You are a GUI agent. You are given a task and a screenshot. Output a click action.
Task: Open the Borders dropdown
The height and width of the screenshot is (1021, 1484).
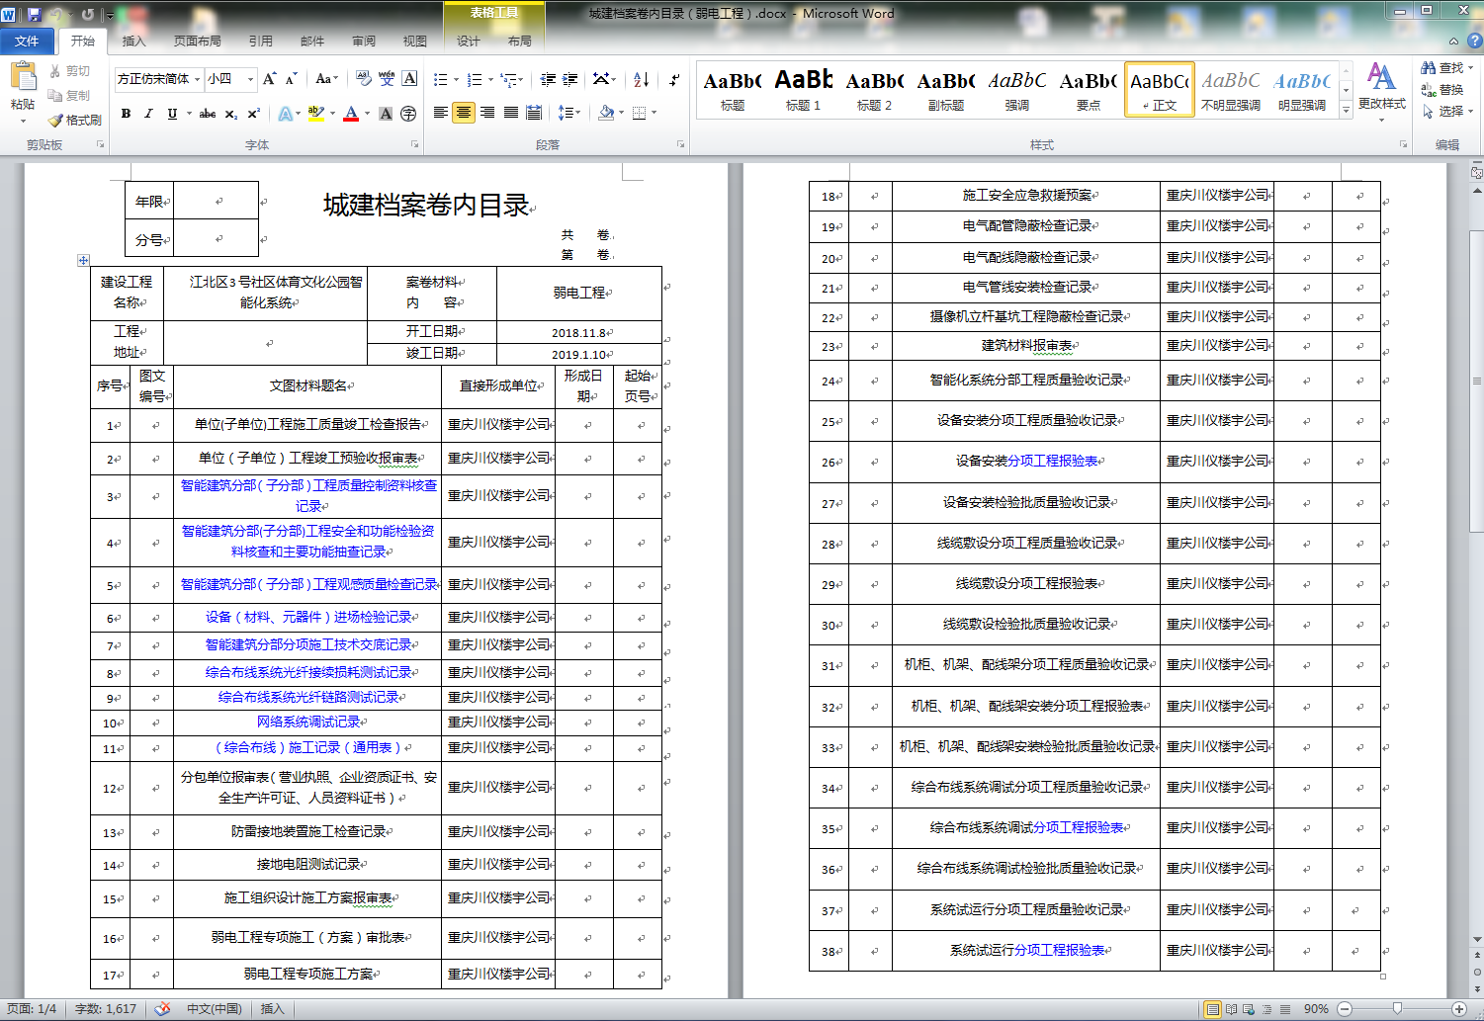[x=654, y=113]
